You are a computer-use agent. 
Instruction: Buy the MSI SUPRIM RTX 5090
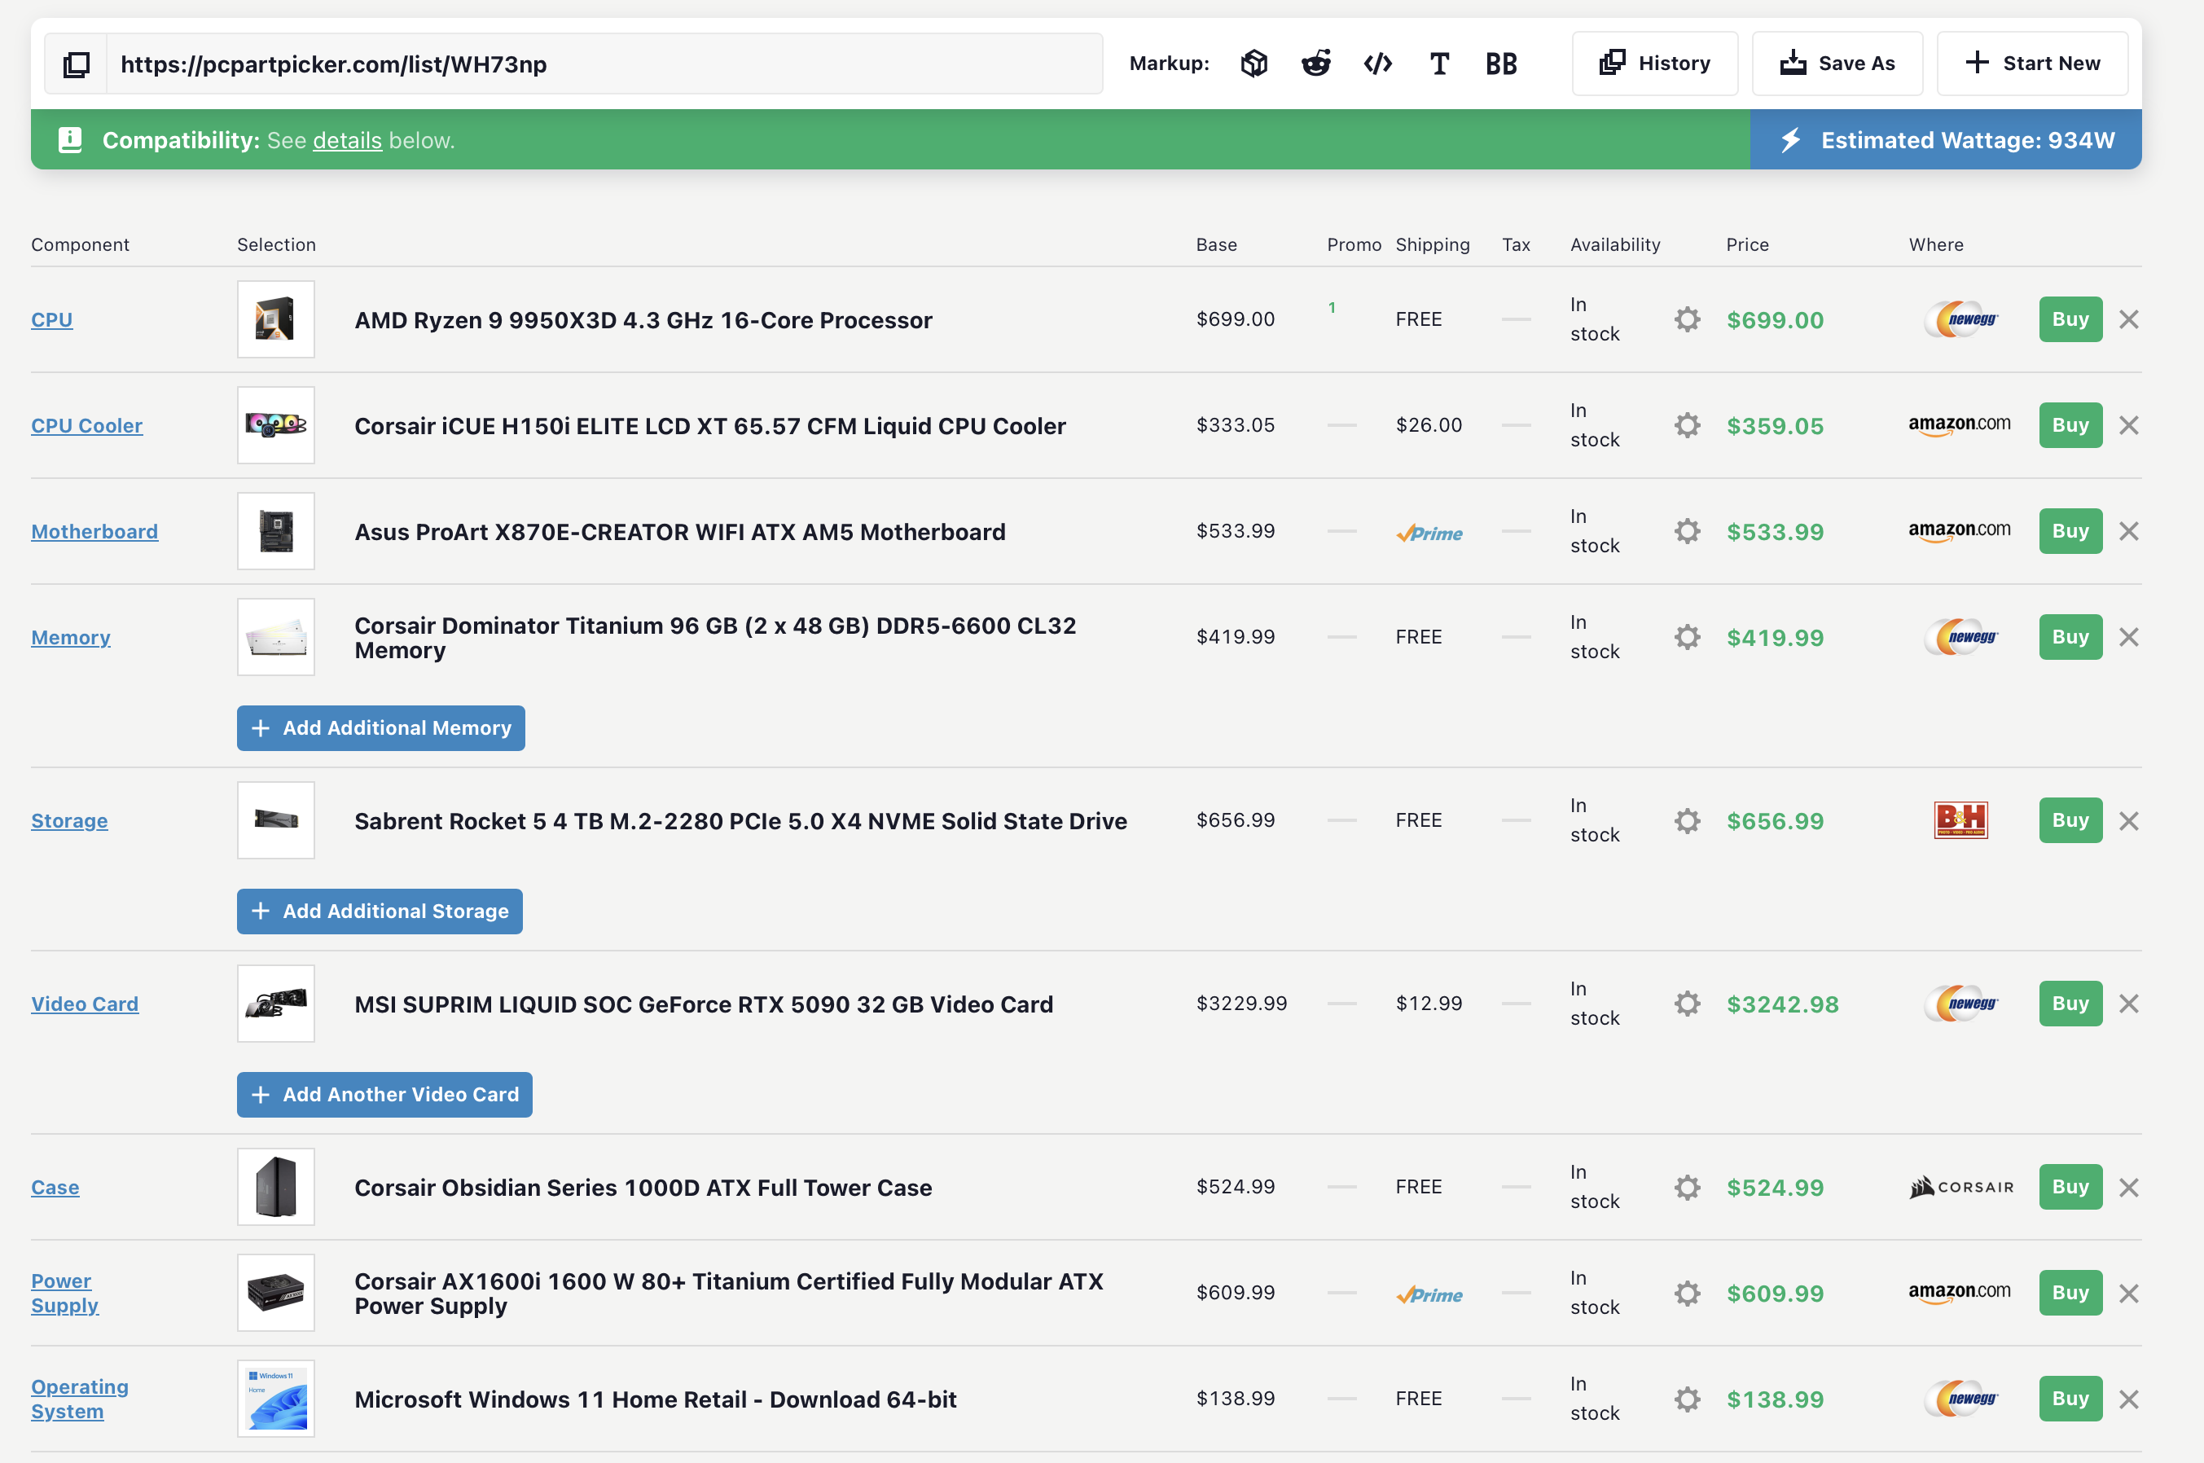[x=2070, y=1004]
